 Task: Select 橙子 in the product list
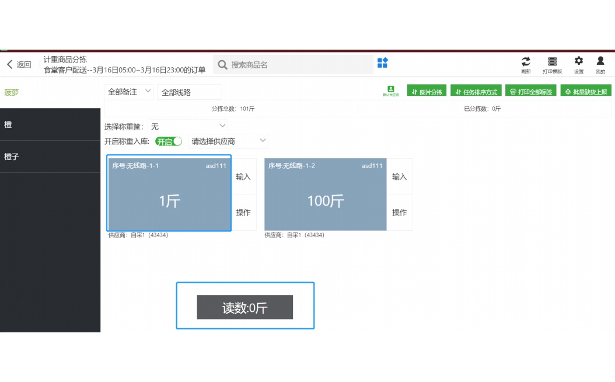50,157
